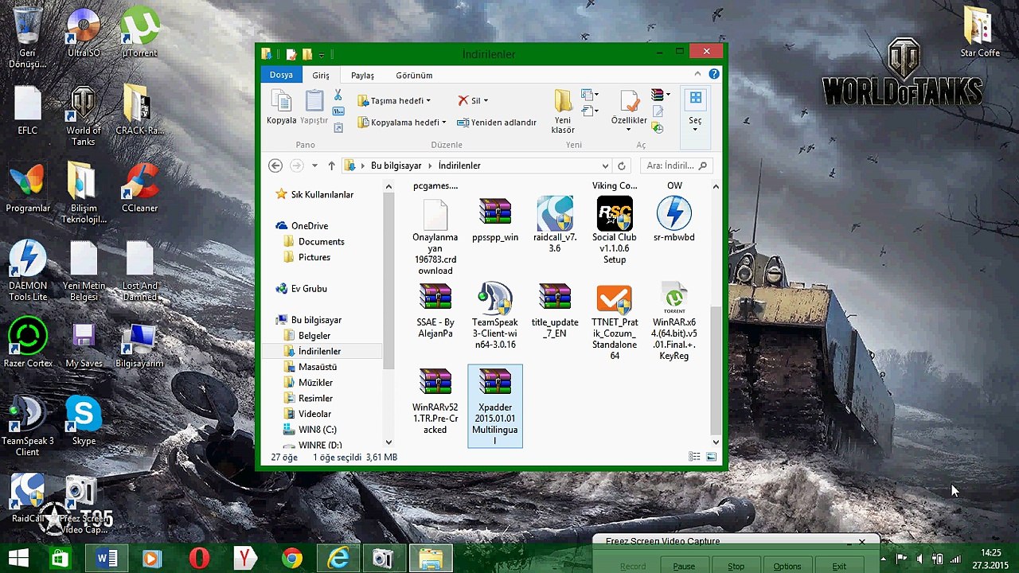Open Microsoft Word from the taskbar
This screenshot has width=1019, height=573.
pos(106,559)
